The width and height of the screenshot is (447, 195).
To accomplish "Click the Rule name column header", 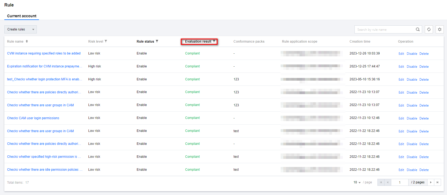I will pos(15,42).
